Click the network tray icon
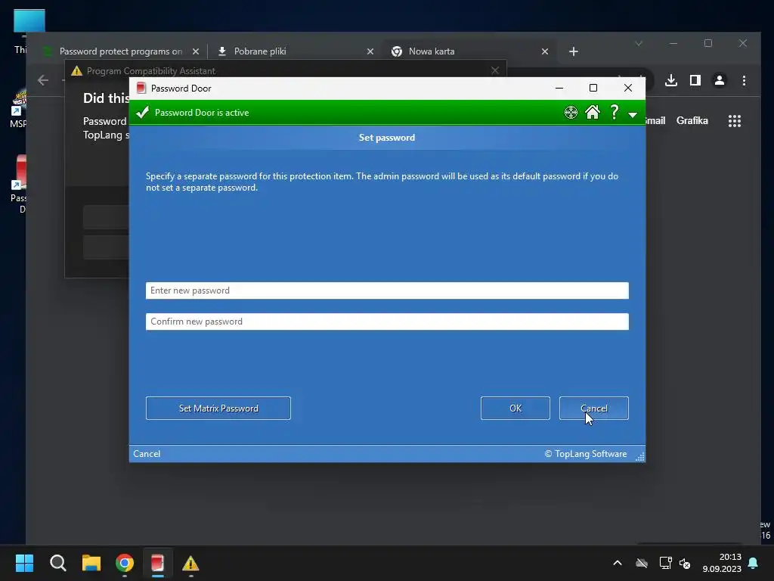Image resolution: width=774 pixels, height=581 pixels. pyautogui.click(x=665, y=563)
